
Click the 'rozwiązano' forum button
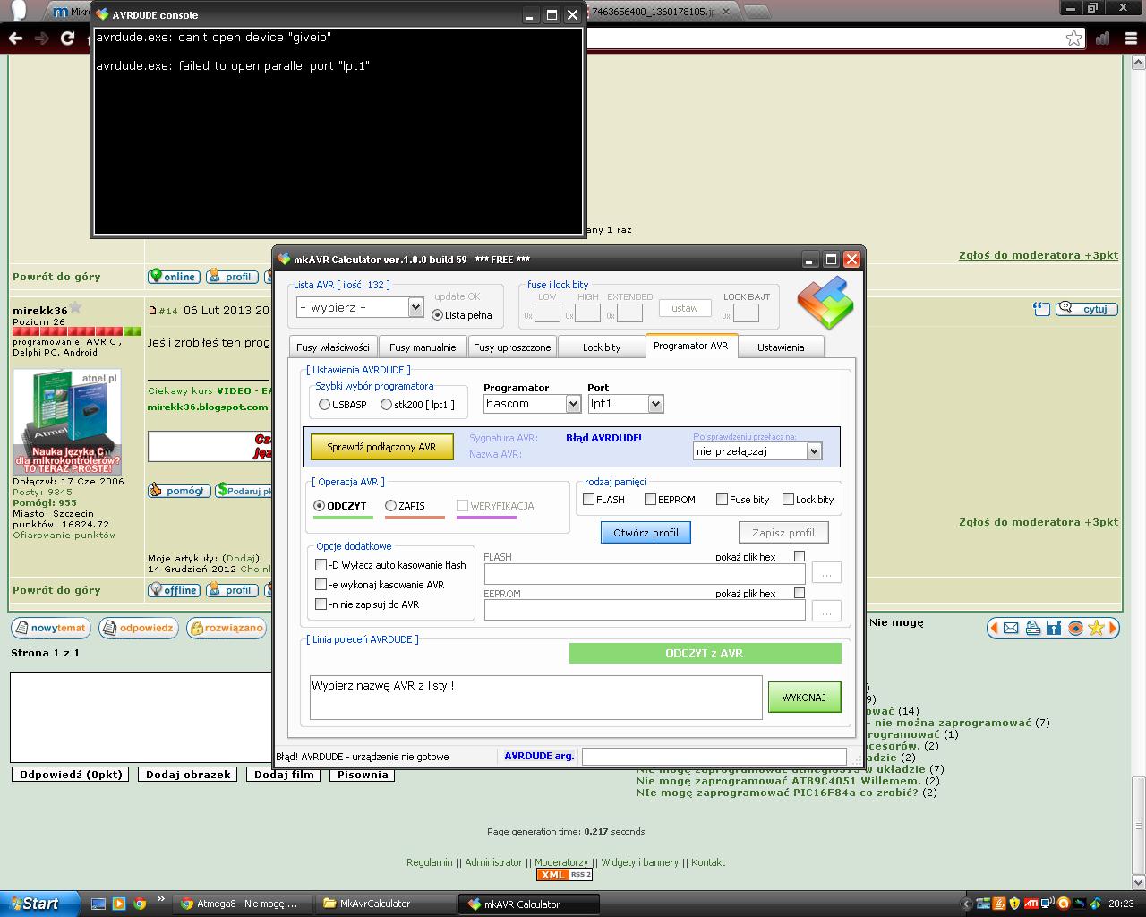(226, 628)
